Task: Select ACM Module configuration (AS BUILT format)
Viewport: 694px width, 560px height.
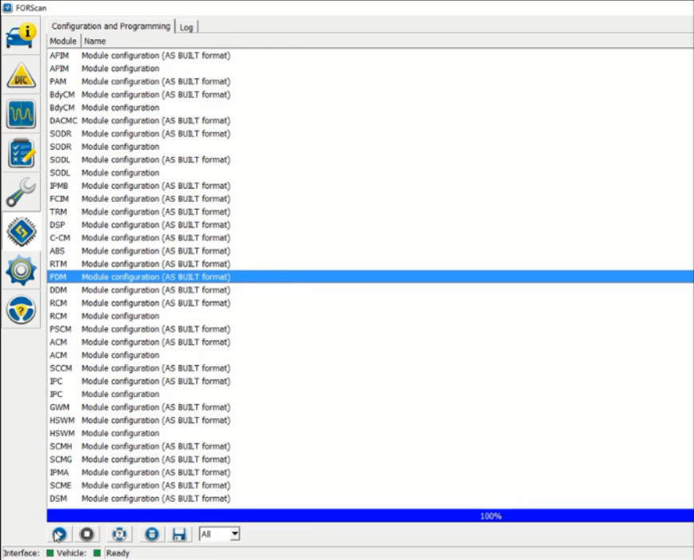Action: point(370,342)
